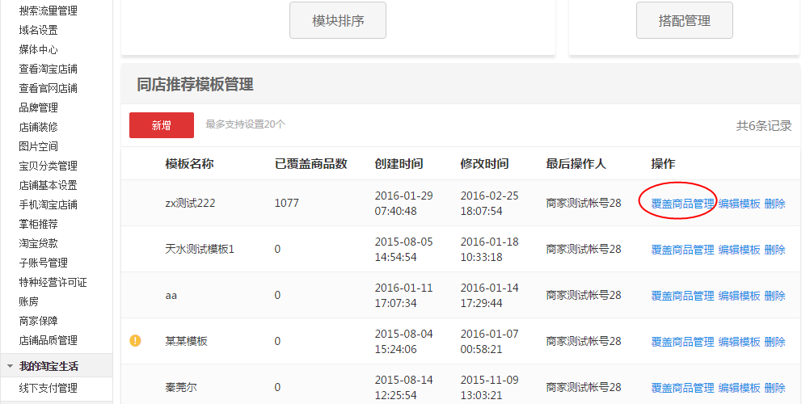Open 品牌管理 in the sidebar

(x=38, y=107)
